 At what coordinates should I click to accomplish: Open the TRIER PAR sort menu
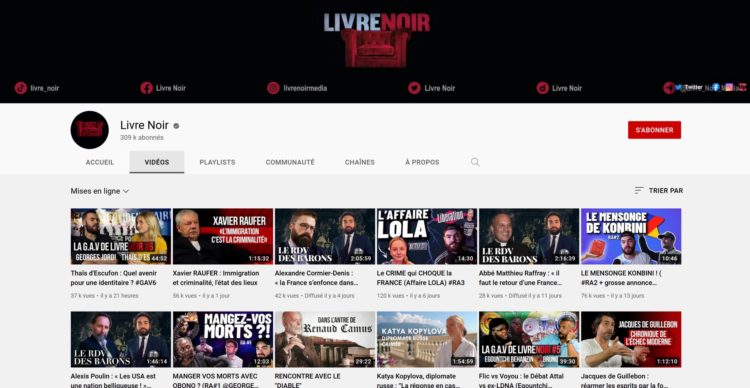[659, 190]
